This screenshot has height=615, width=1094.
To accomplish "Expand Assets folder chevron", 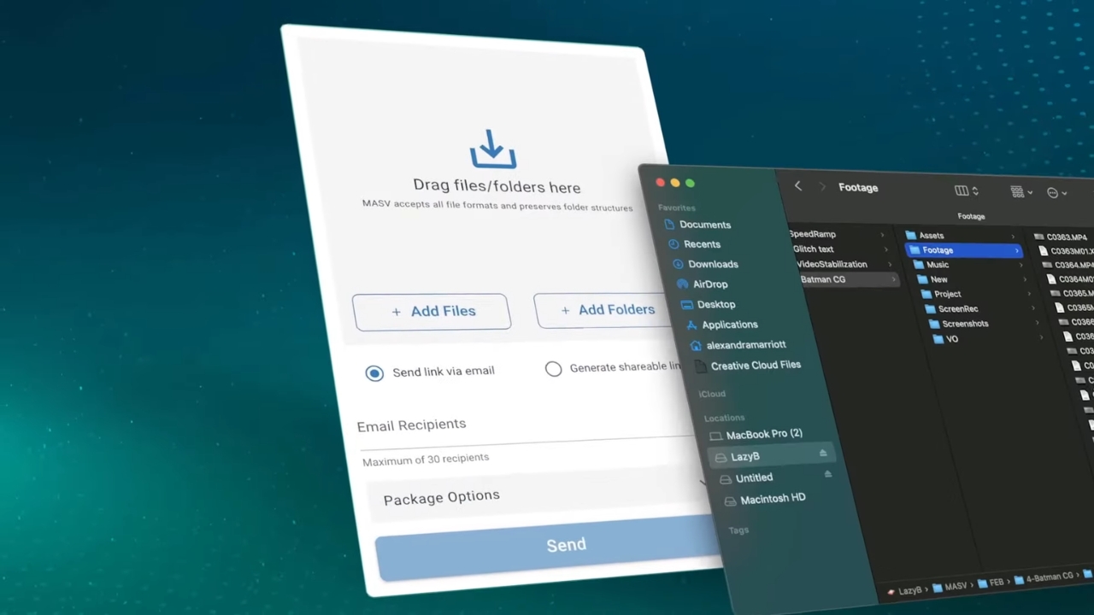I will click(1013, 237).
